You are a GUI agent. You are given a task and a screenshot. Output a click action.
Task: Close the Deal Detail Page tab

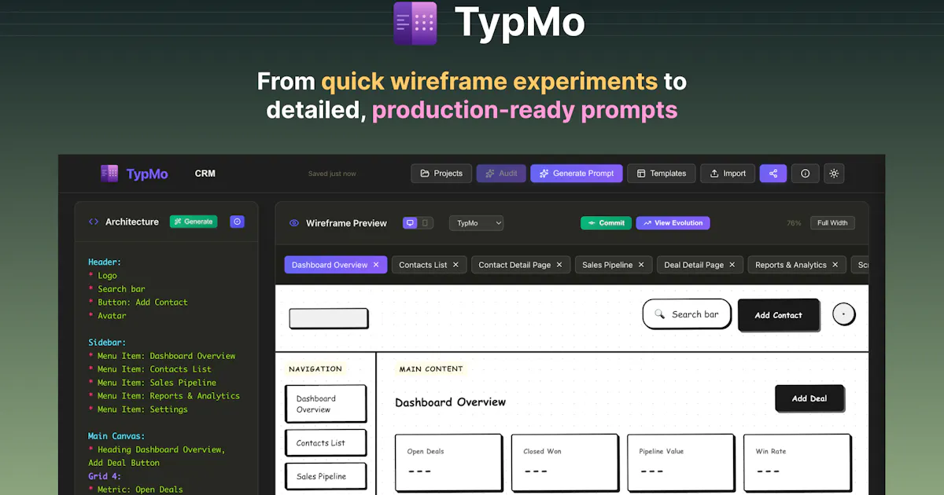click(x=732, y=265)
